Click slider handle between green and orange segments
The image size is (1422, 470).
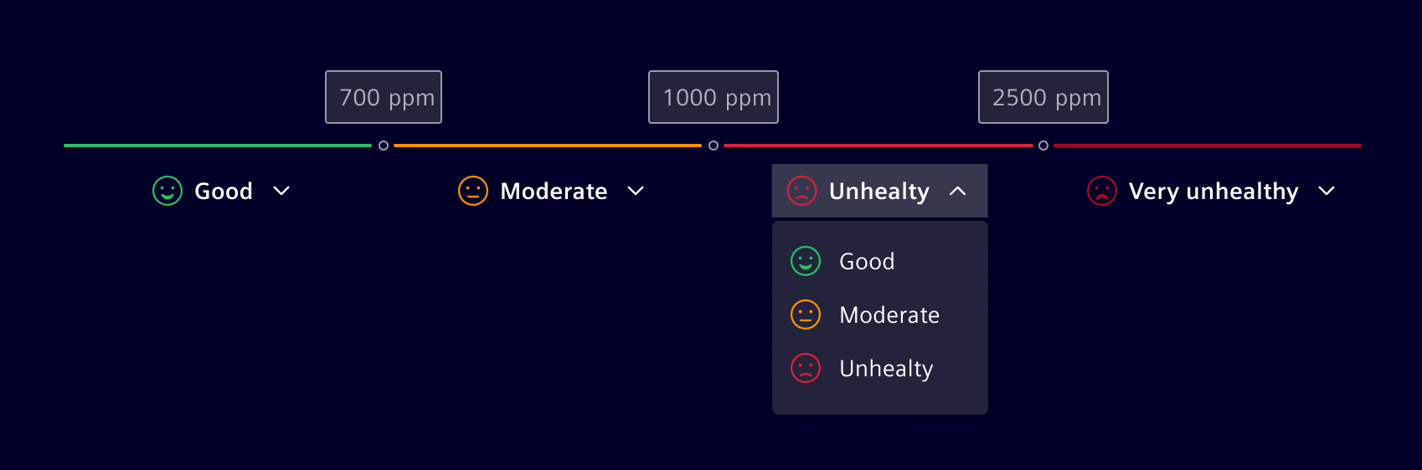click(x=384, y=146)
